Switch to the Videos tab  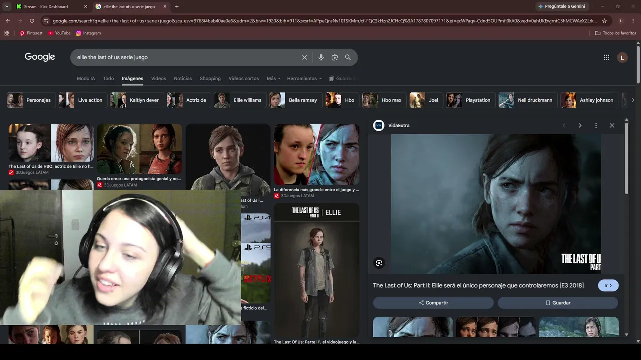click(x=158, y=78)
